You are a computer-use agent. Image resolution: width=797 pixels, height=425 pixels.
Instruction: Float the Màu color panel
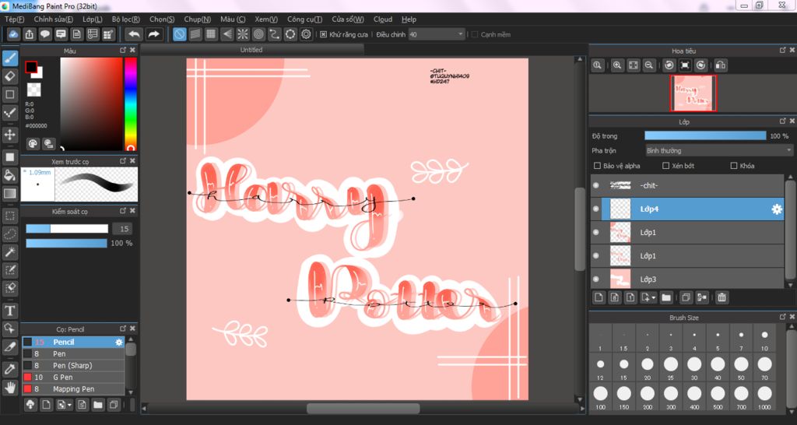coord(123,51)
